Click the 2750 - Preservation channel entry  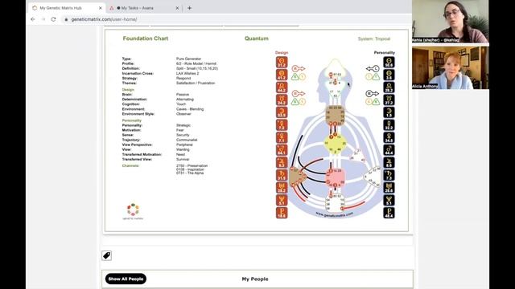(x=192, y=166)
